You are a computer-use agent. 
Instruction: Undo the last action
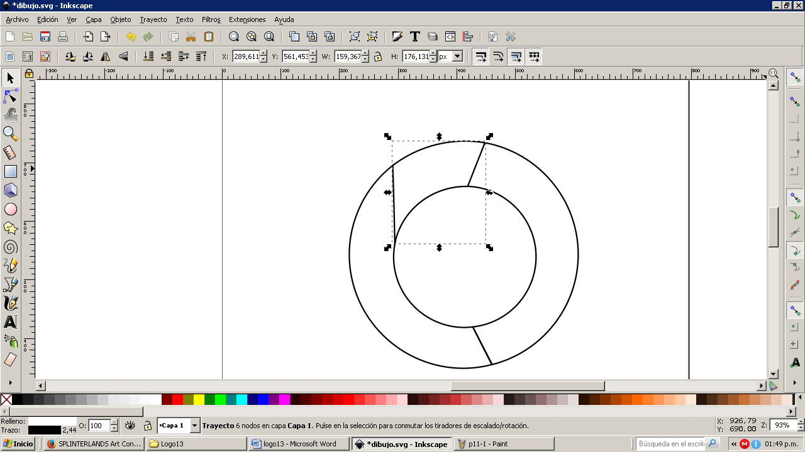pyautogui.click(x=131, y=36)
